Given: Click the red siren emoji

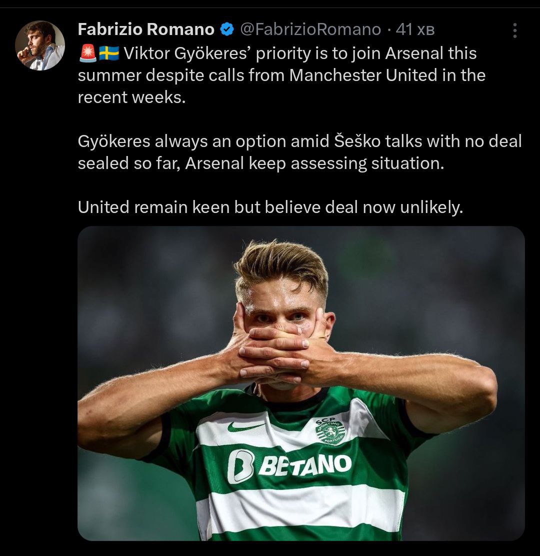Looking at the screenshot, I should click(87, 53).
